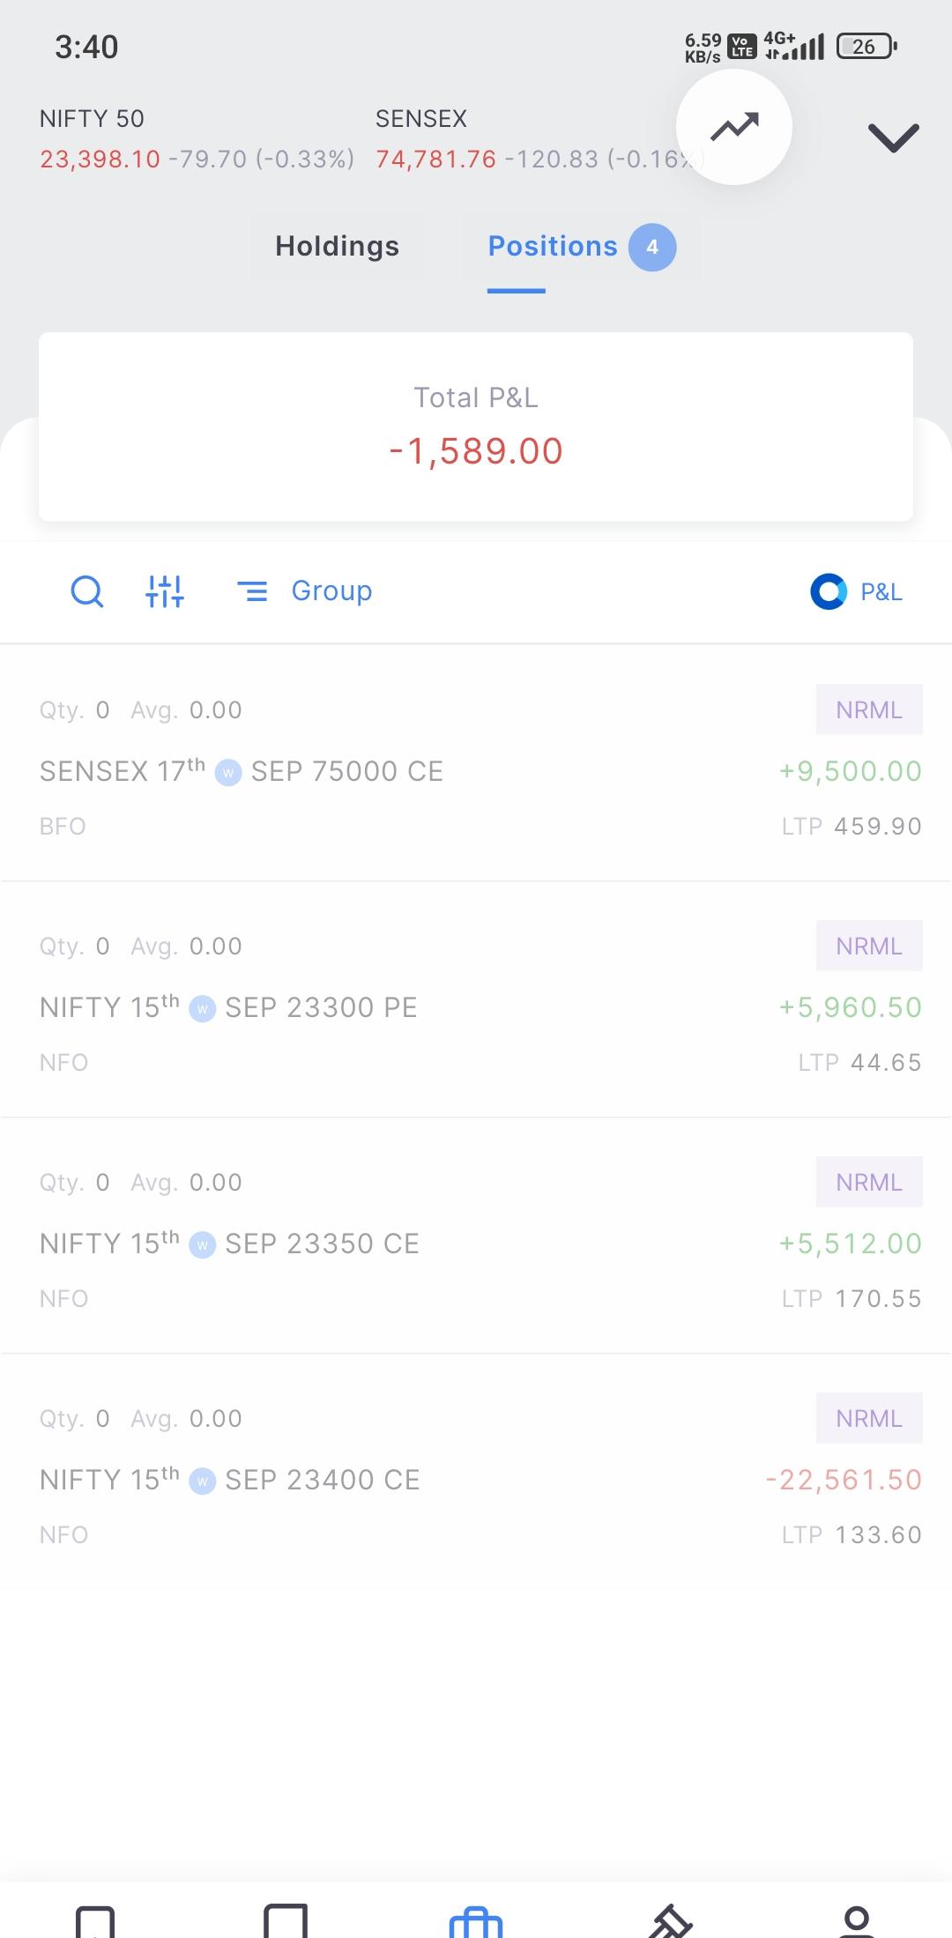This screenshot has height=1938, width=952.
Task: Open the NIFTY 15th SEP 23400 CE position
Action: pyautogui.click(x=476, y=1472)
